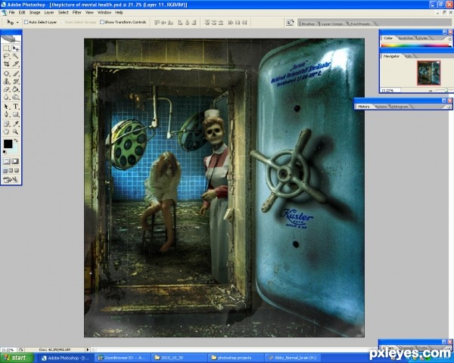
Task: Click the Navigator preview thumbnail
Action: (x=428, y=73)
